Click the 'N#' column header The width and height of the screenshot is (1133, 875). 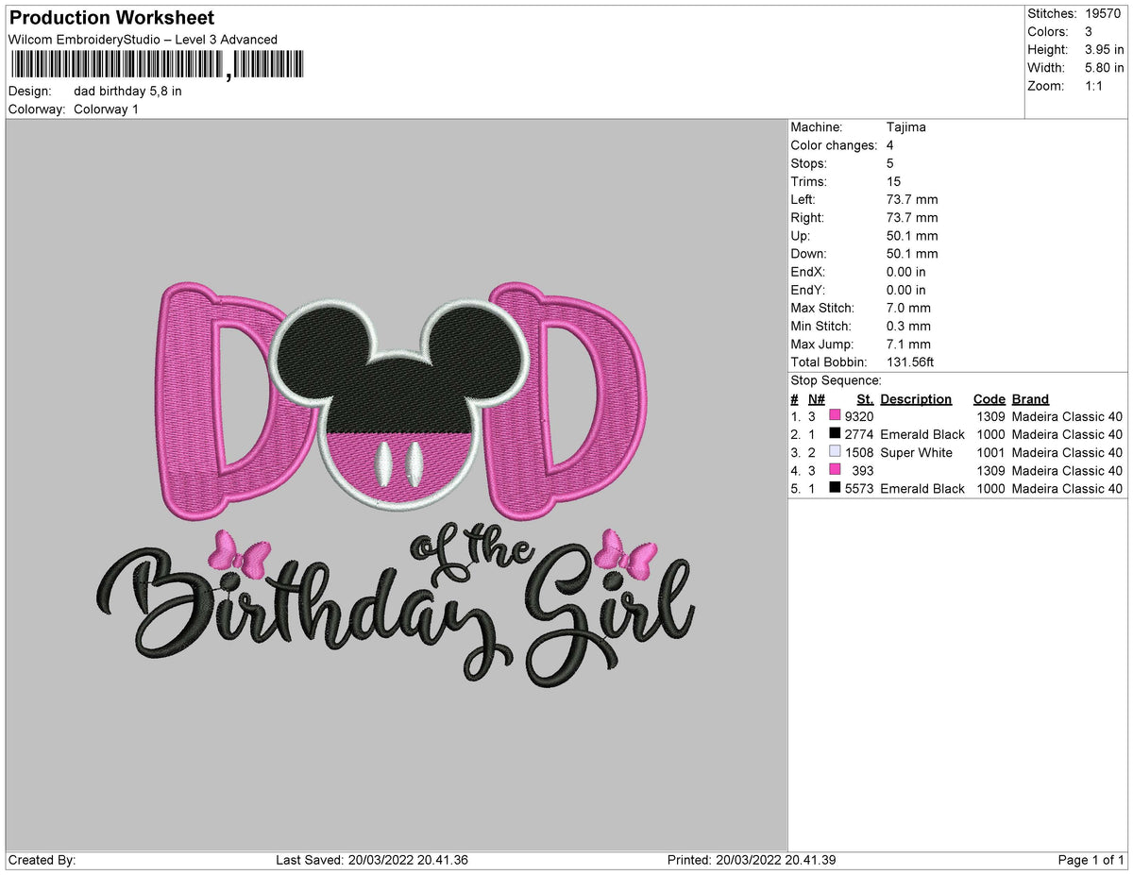(x=817, y=399)
